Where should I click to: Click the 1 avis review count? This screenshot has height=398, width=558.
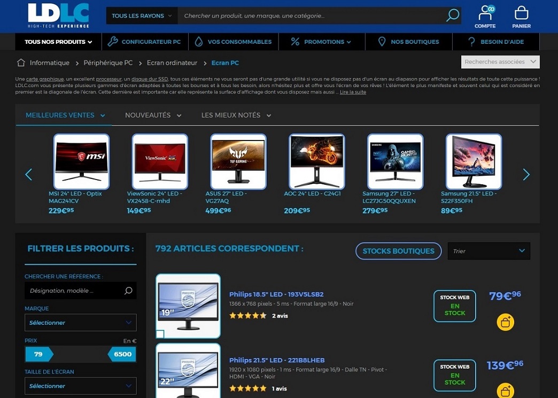pos(280,389)
